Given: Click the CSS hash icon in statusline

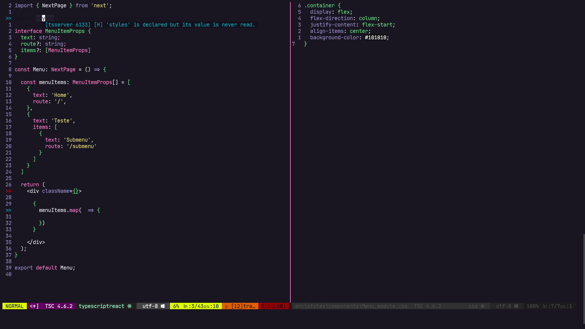Looking at the screenshot, I should click(482, 306).
